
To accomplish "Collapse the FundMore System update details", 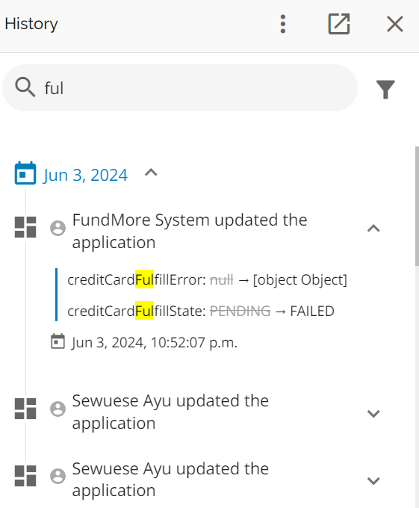I will pyautogui.click(x=373, y=229).
